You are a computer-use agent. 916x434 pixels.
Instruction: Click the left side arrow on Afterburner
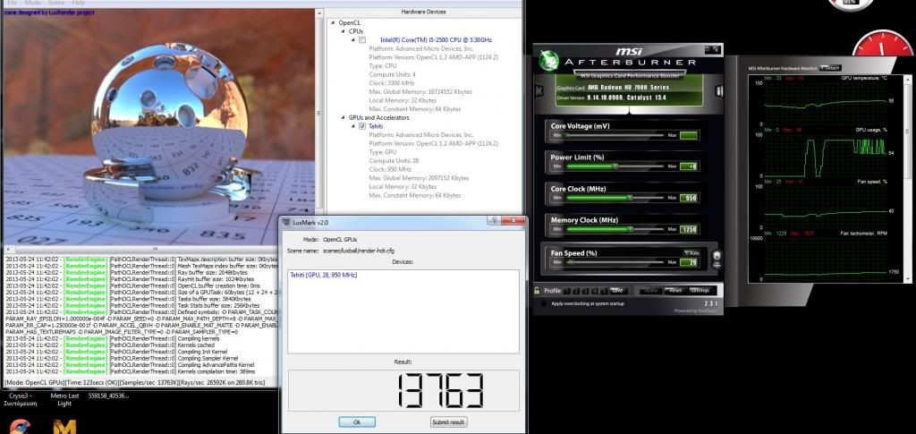(539, 90)
